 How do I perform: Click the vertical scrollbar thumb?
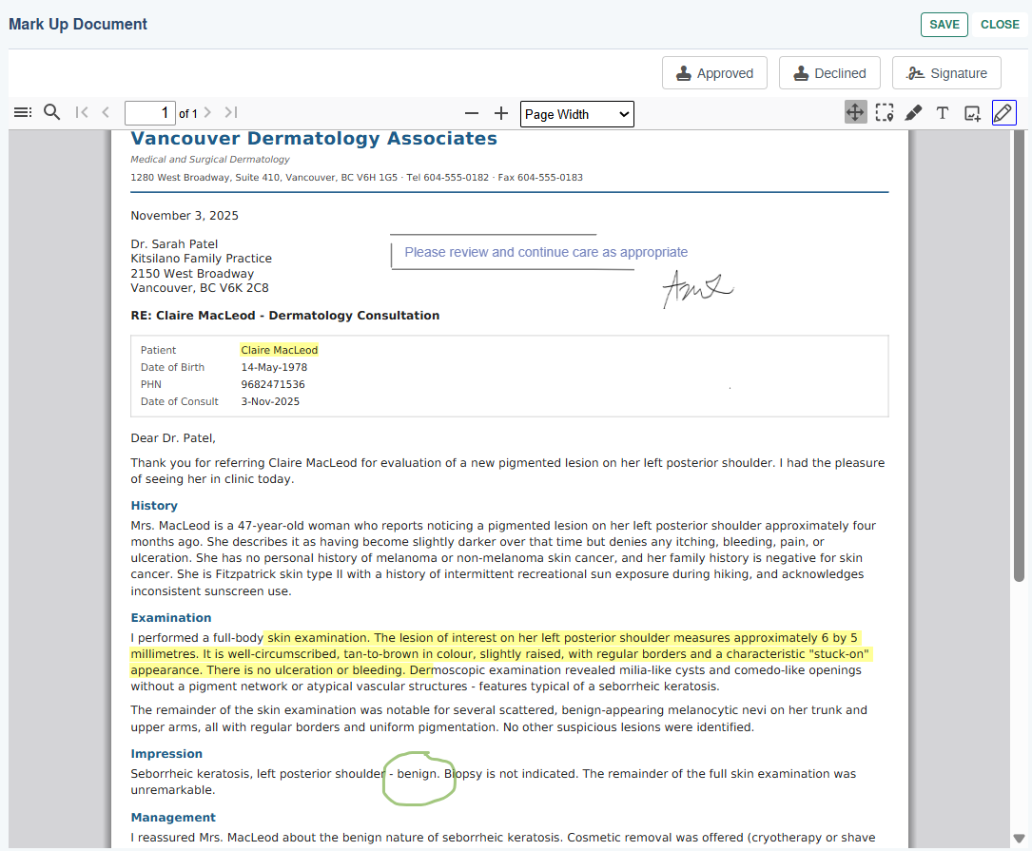pyautogui.click(x=1019, y=356)
